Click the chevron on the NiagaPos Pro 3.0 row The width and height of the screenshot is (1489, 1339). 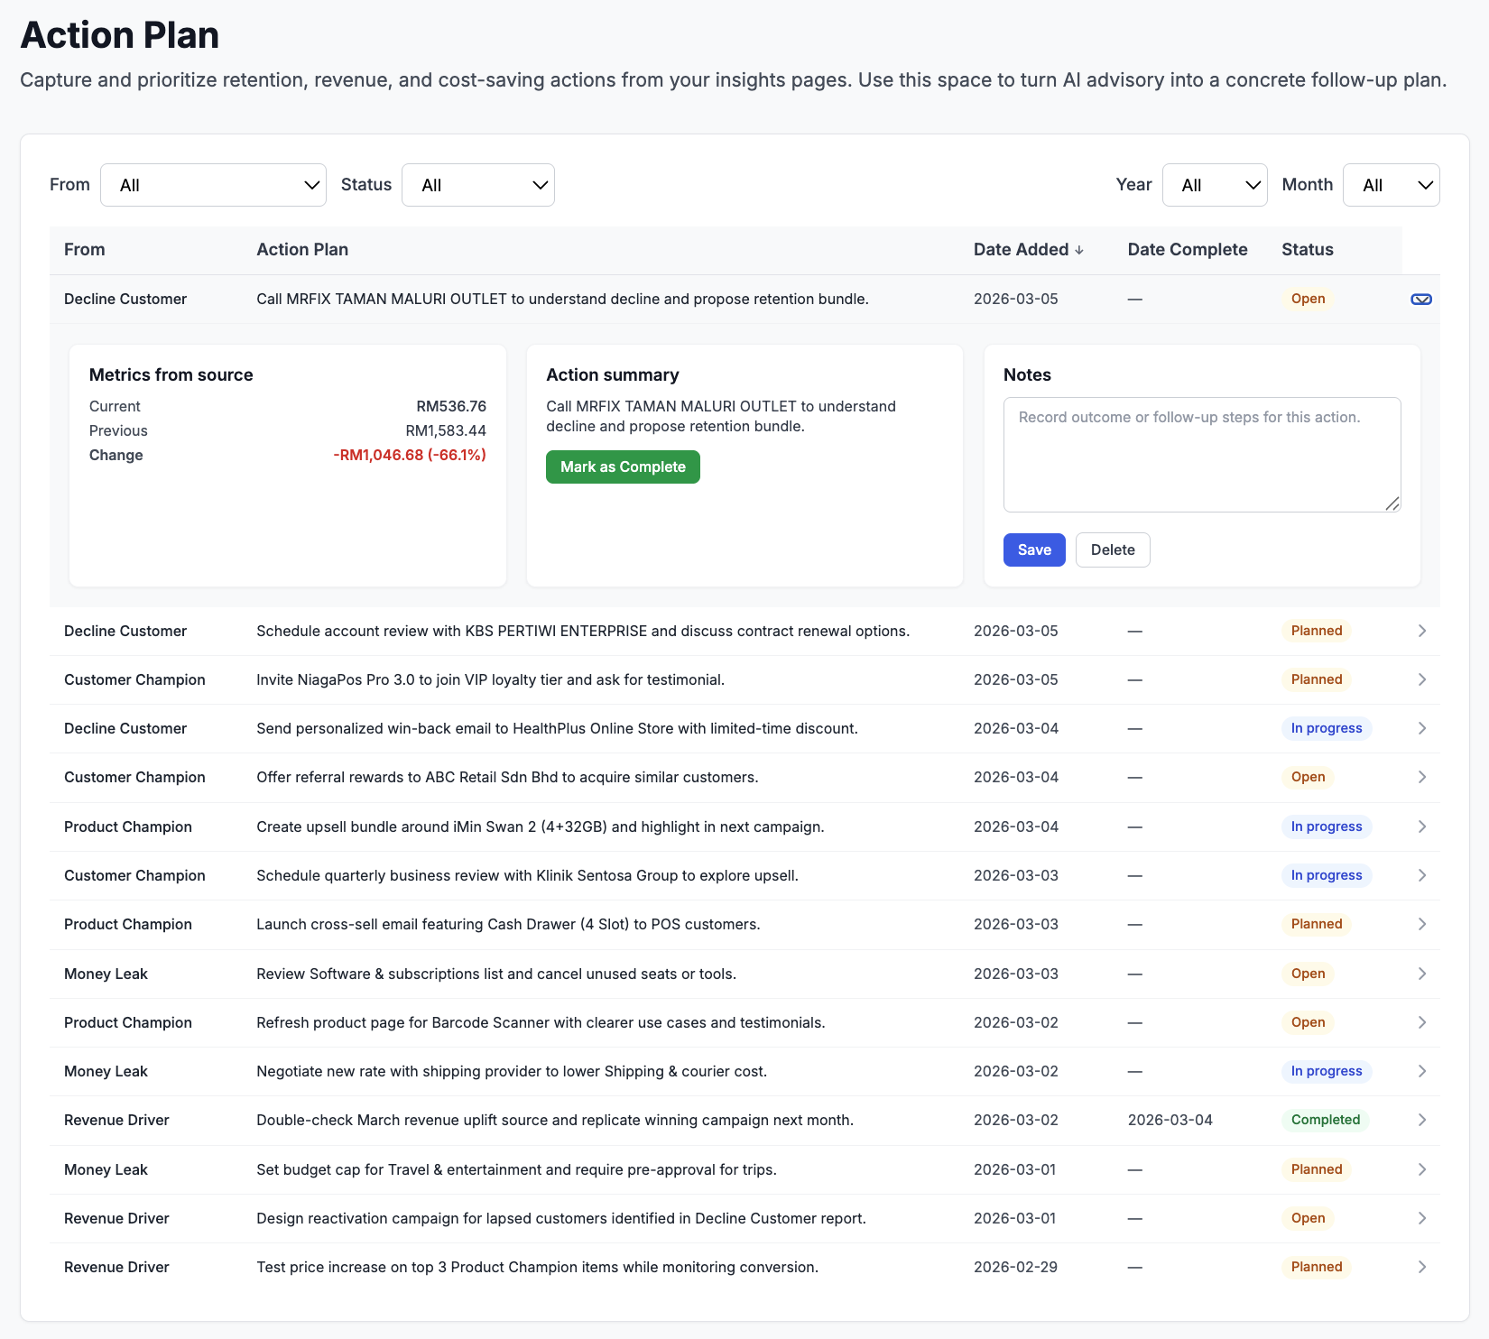[1421, 679]
